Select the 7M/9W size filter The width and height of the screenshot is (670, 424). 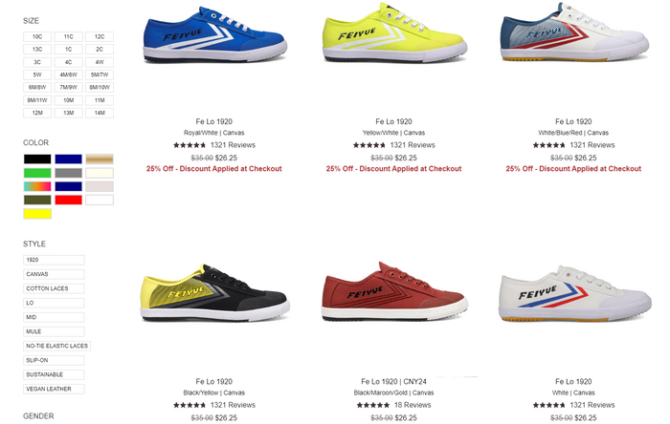68,88
